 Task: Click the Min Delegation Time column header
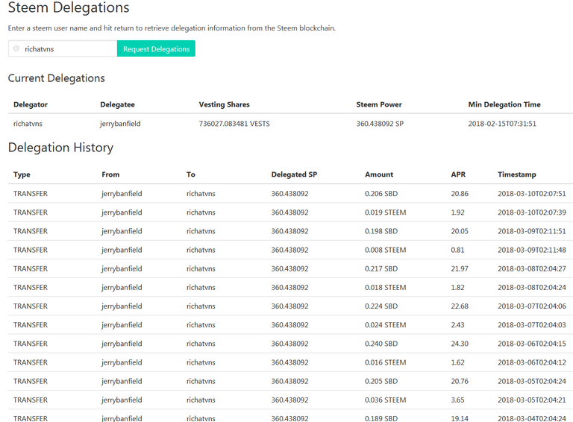(x=504, y=104)
